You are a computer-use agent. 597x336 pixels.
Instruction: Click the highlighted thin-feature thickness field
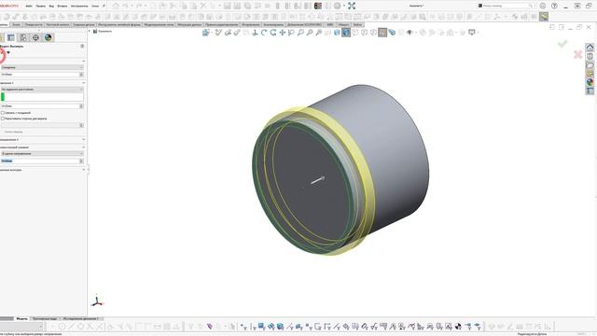pos(39,161)
